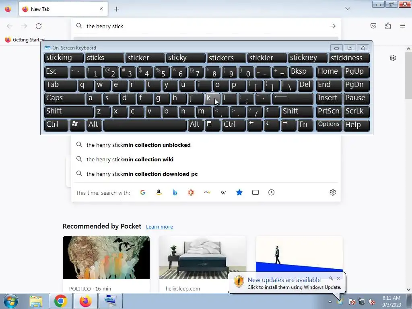
Task: Click Action Center flag tray icon
Action: tap(352, 302)
